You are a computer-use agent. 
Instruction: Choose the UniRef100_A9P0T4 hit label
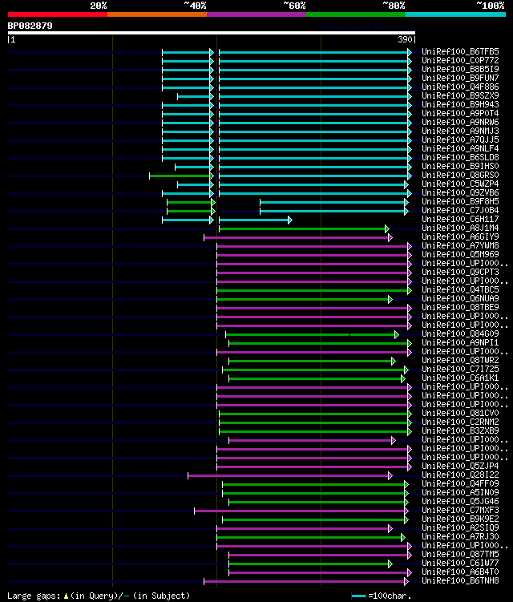[x=460, y=114]
